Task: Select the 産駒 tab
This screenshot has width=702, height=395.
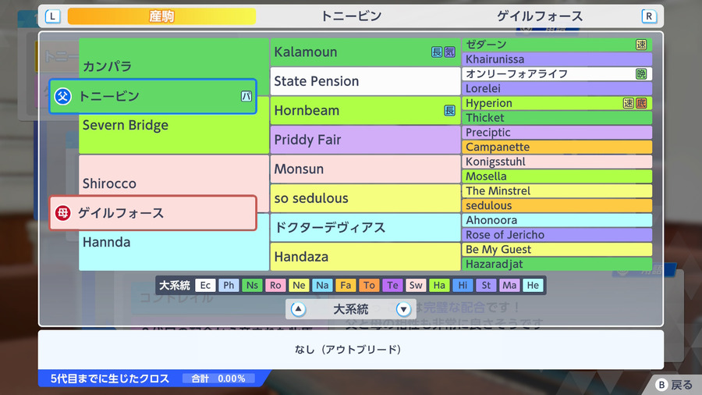Action: click(x=161, y=16)
